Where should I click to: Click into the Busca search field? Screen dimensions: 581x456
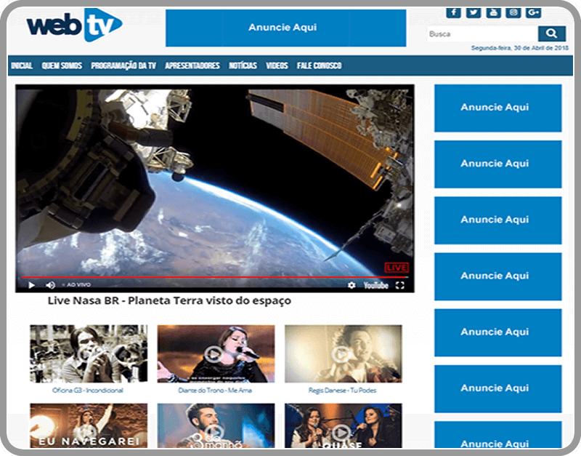(x=482, y=33)
